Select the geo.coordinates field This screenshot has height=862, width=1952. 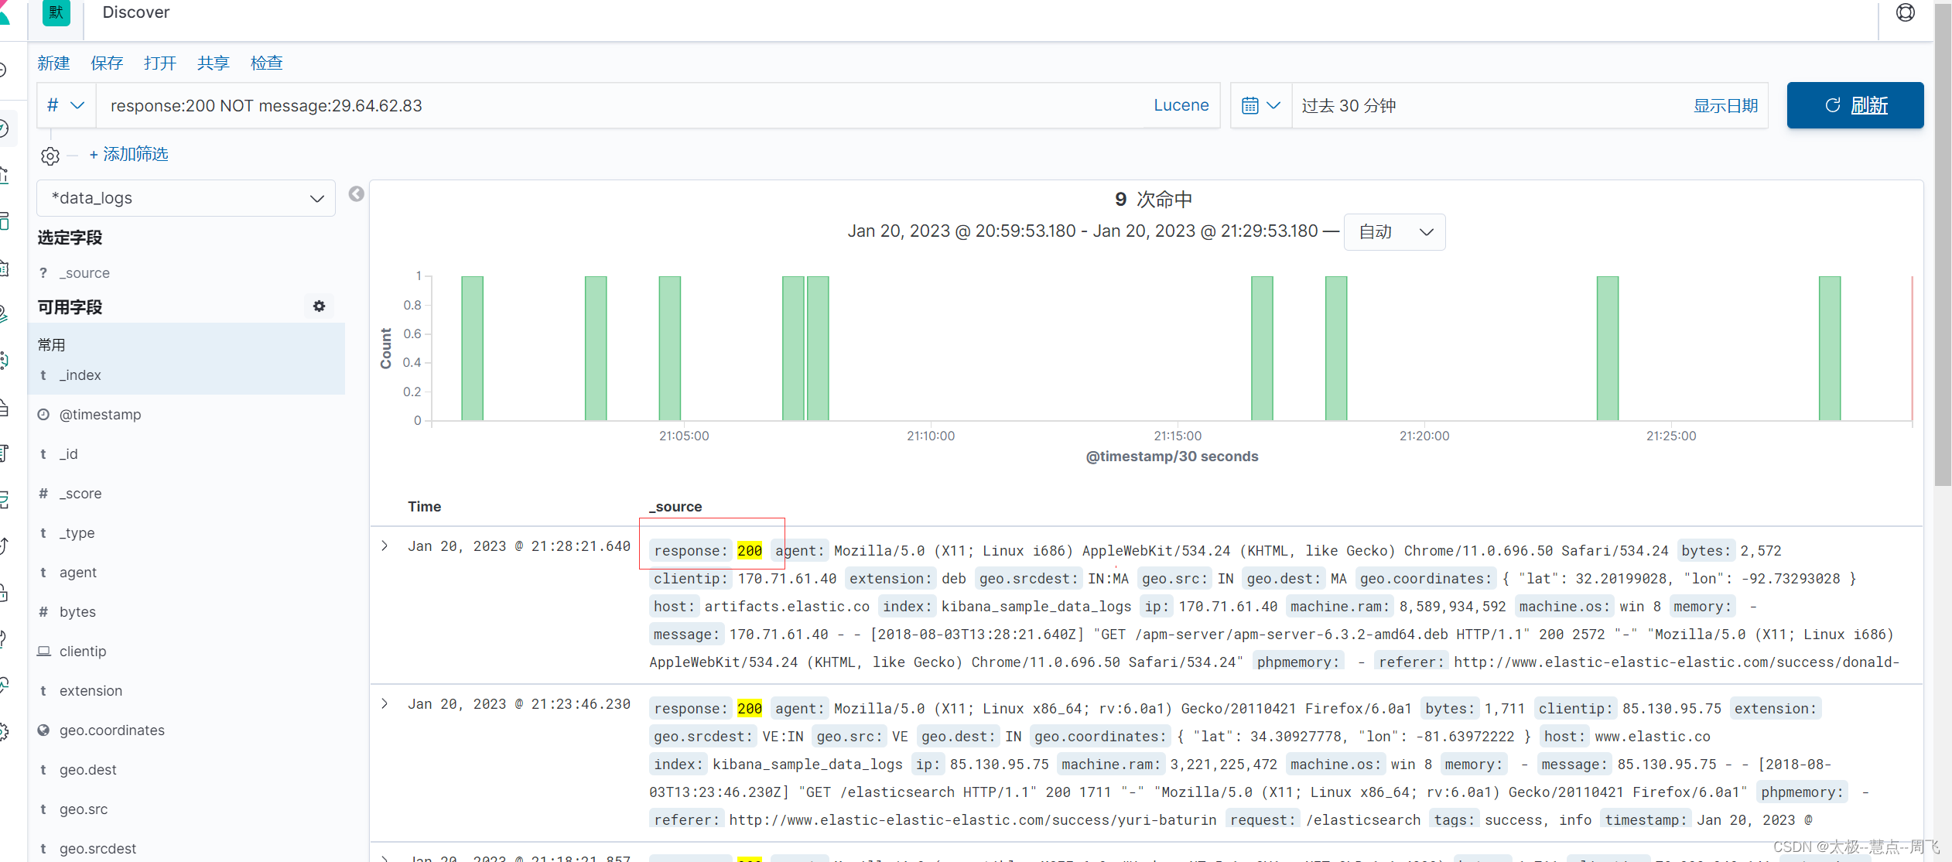click(x=112, y=730)
